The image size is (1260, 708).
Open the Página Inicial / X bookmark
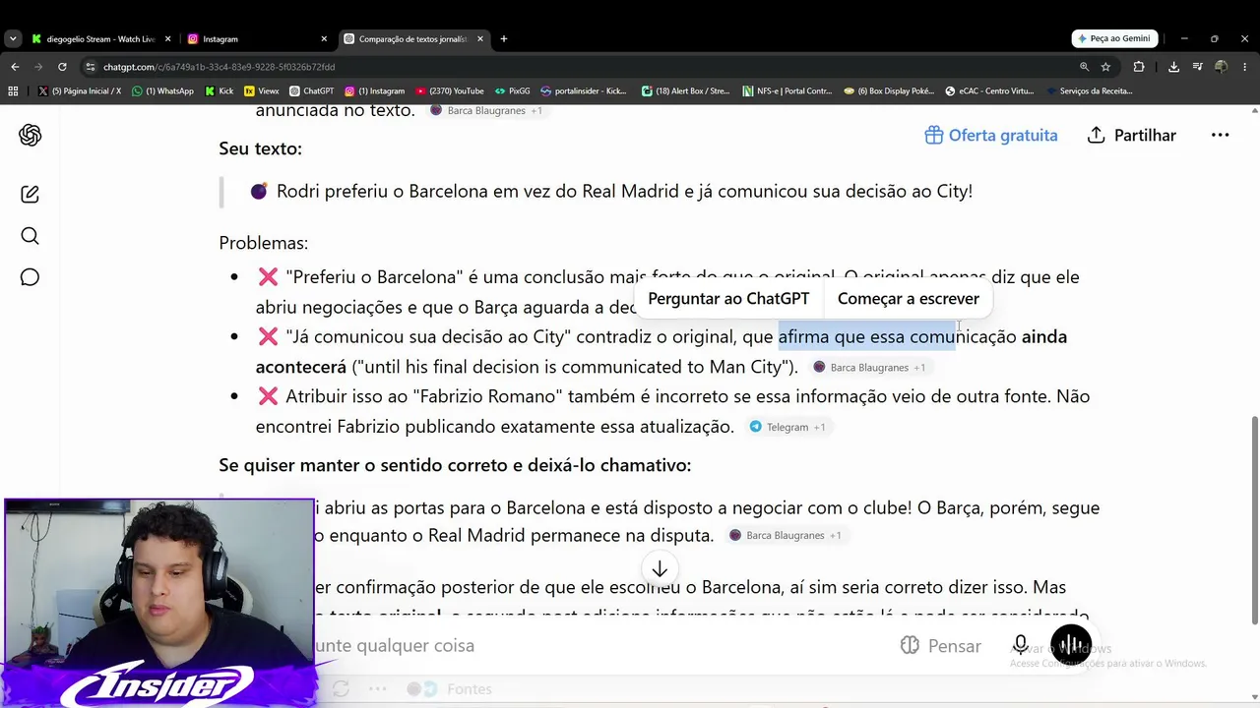pos(80,91)
